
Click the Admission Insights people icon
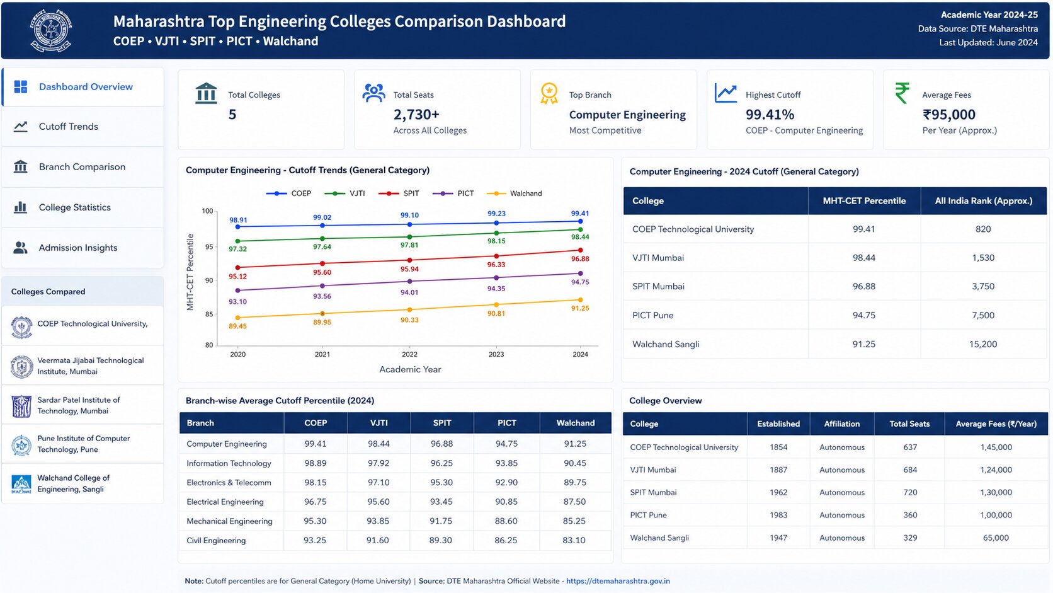click(x=21, y=248)
